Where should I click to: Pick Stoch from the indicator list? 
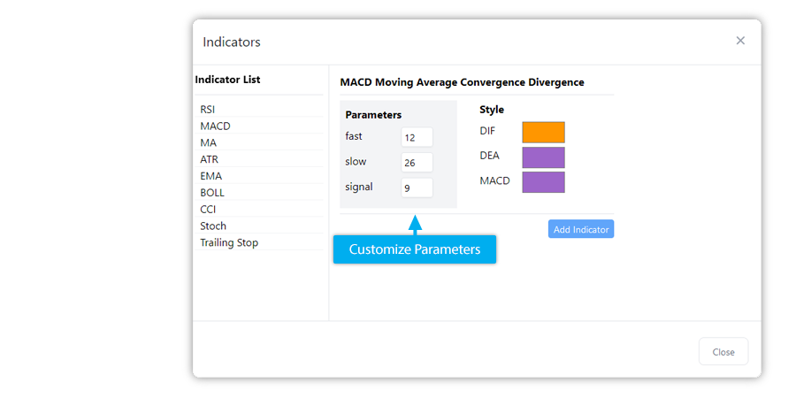point(213,226)
